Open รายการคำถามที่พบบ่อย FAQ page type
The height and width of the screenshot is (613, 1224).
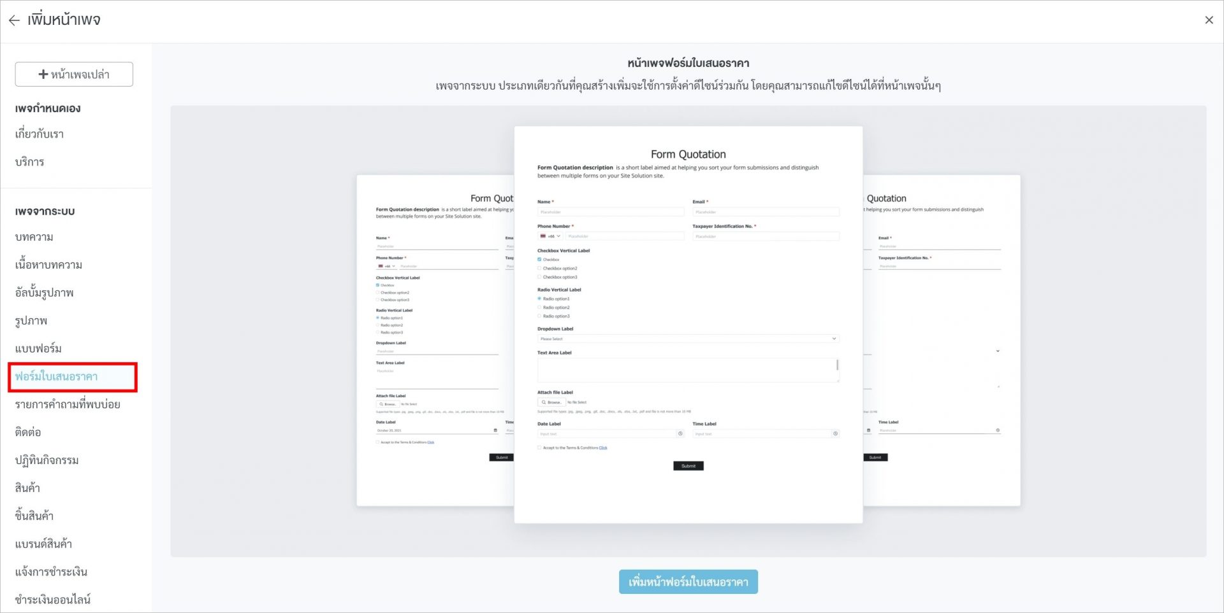pos(68,405)
